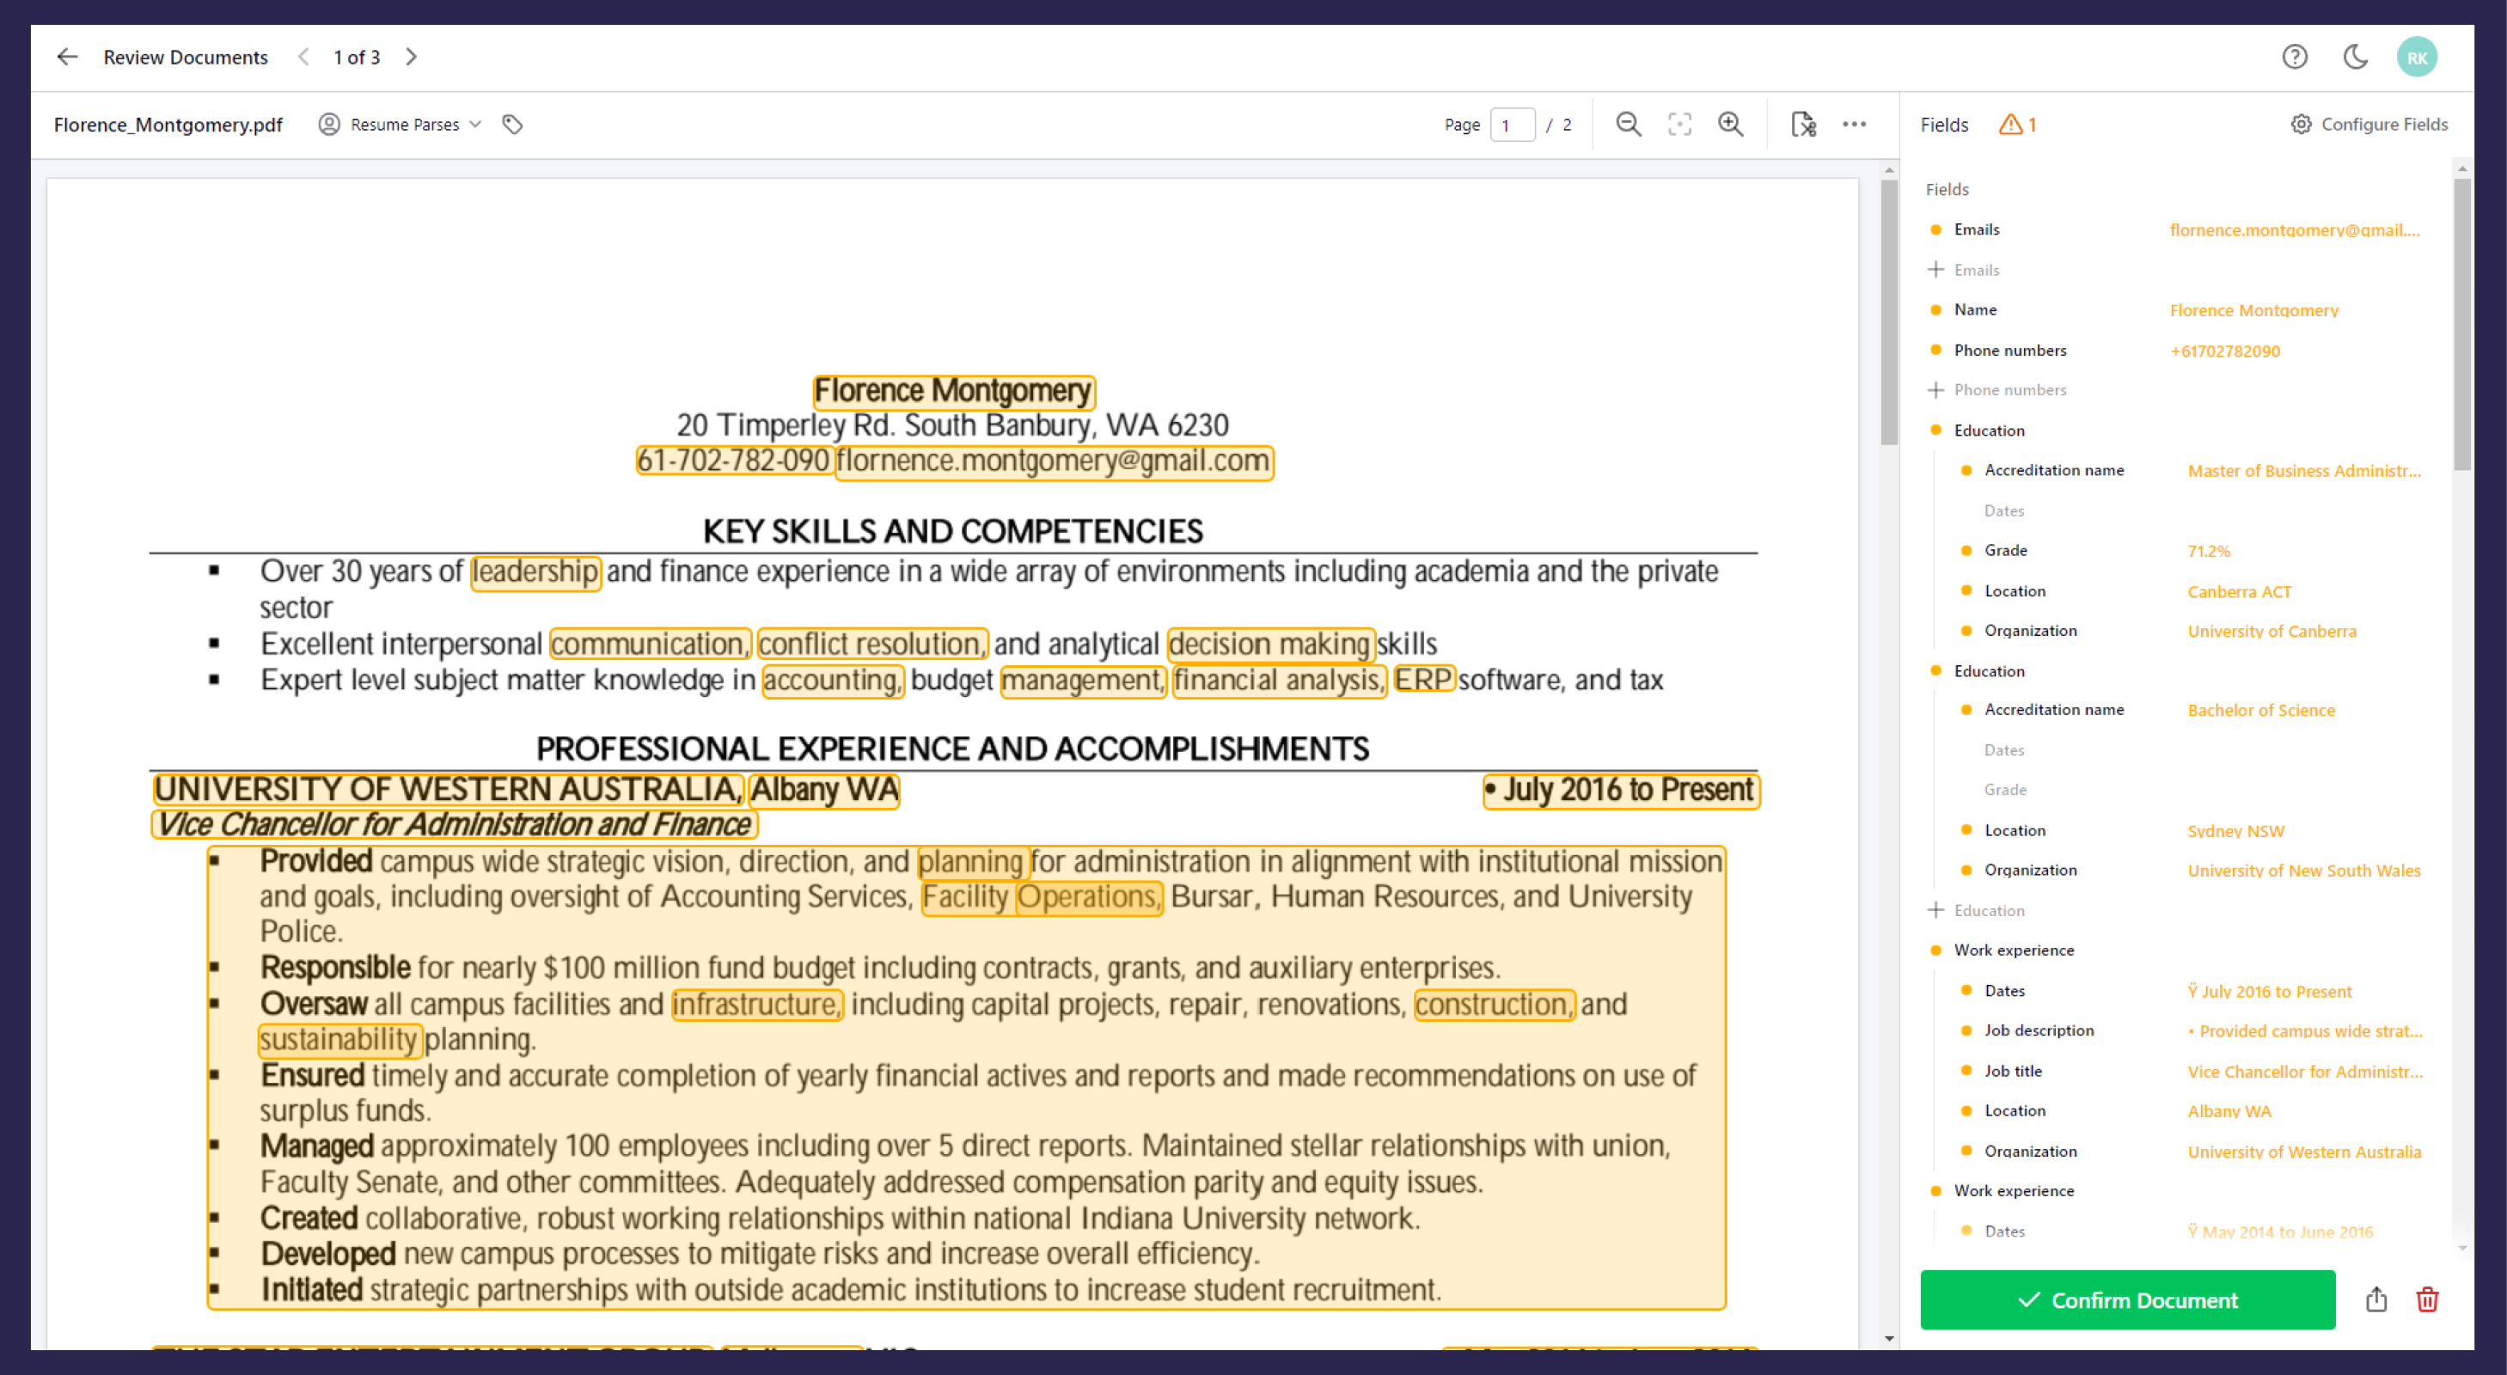2507x1375 pixels.
Task: Open the more options ellipsis menu
Action: 1855,125
